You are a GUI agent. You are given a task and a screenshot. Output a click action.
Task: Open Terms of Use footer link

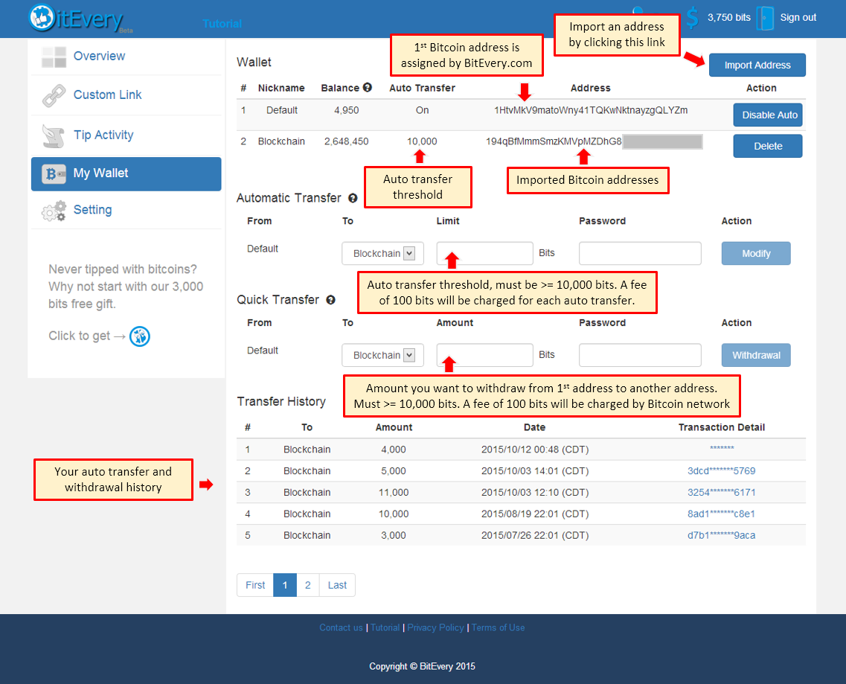coord(498,628)
